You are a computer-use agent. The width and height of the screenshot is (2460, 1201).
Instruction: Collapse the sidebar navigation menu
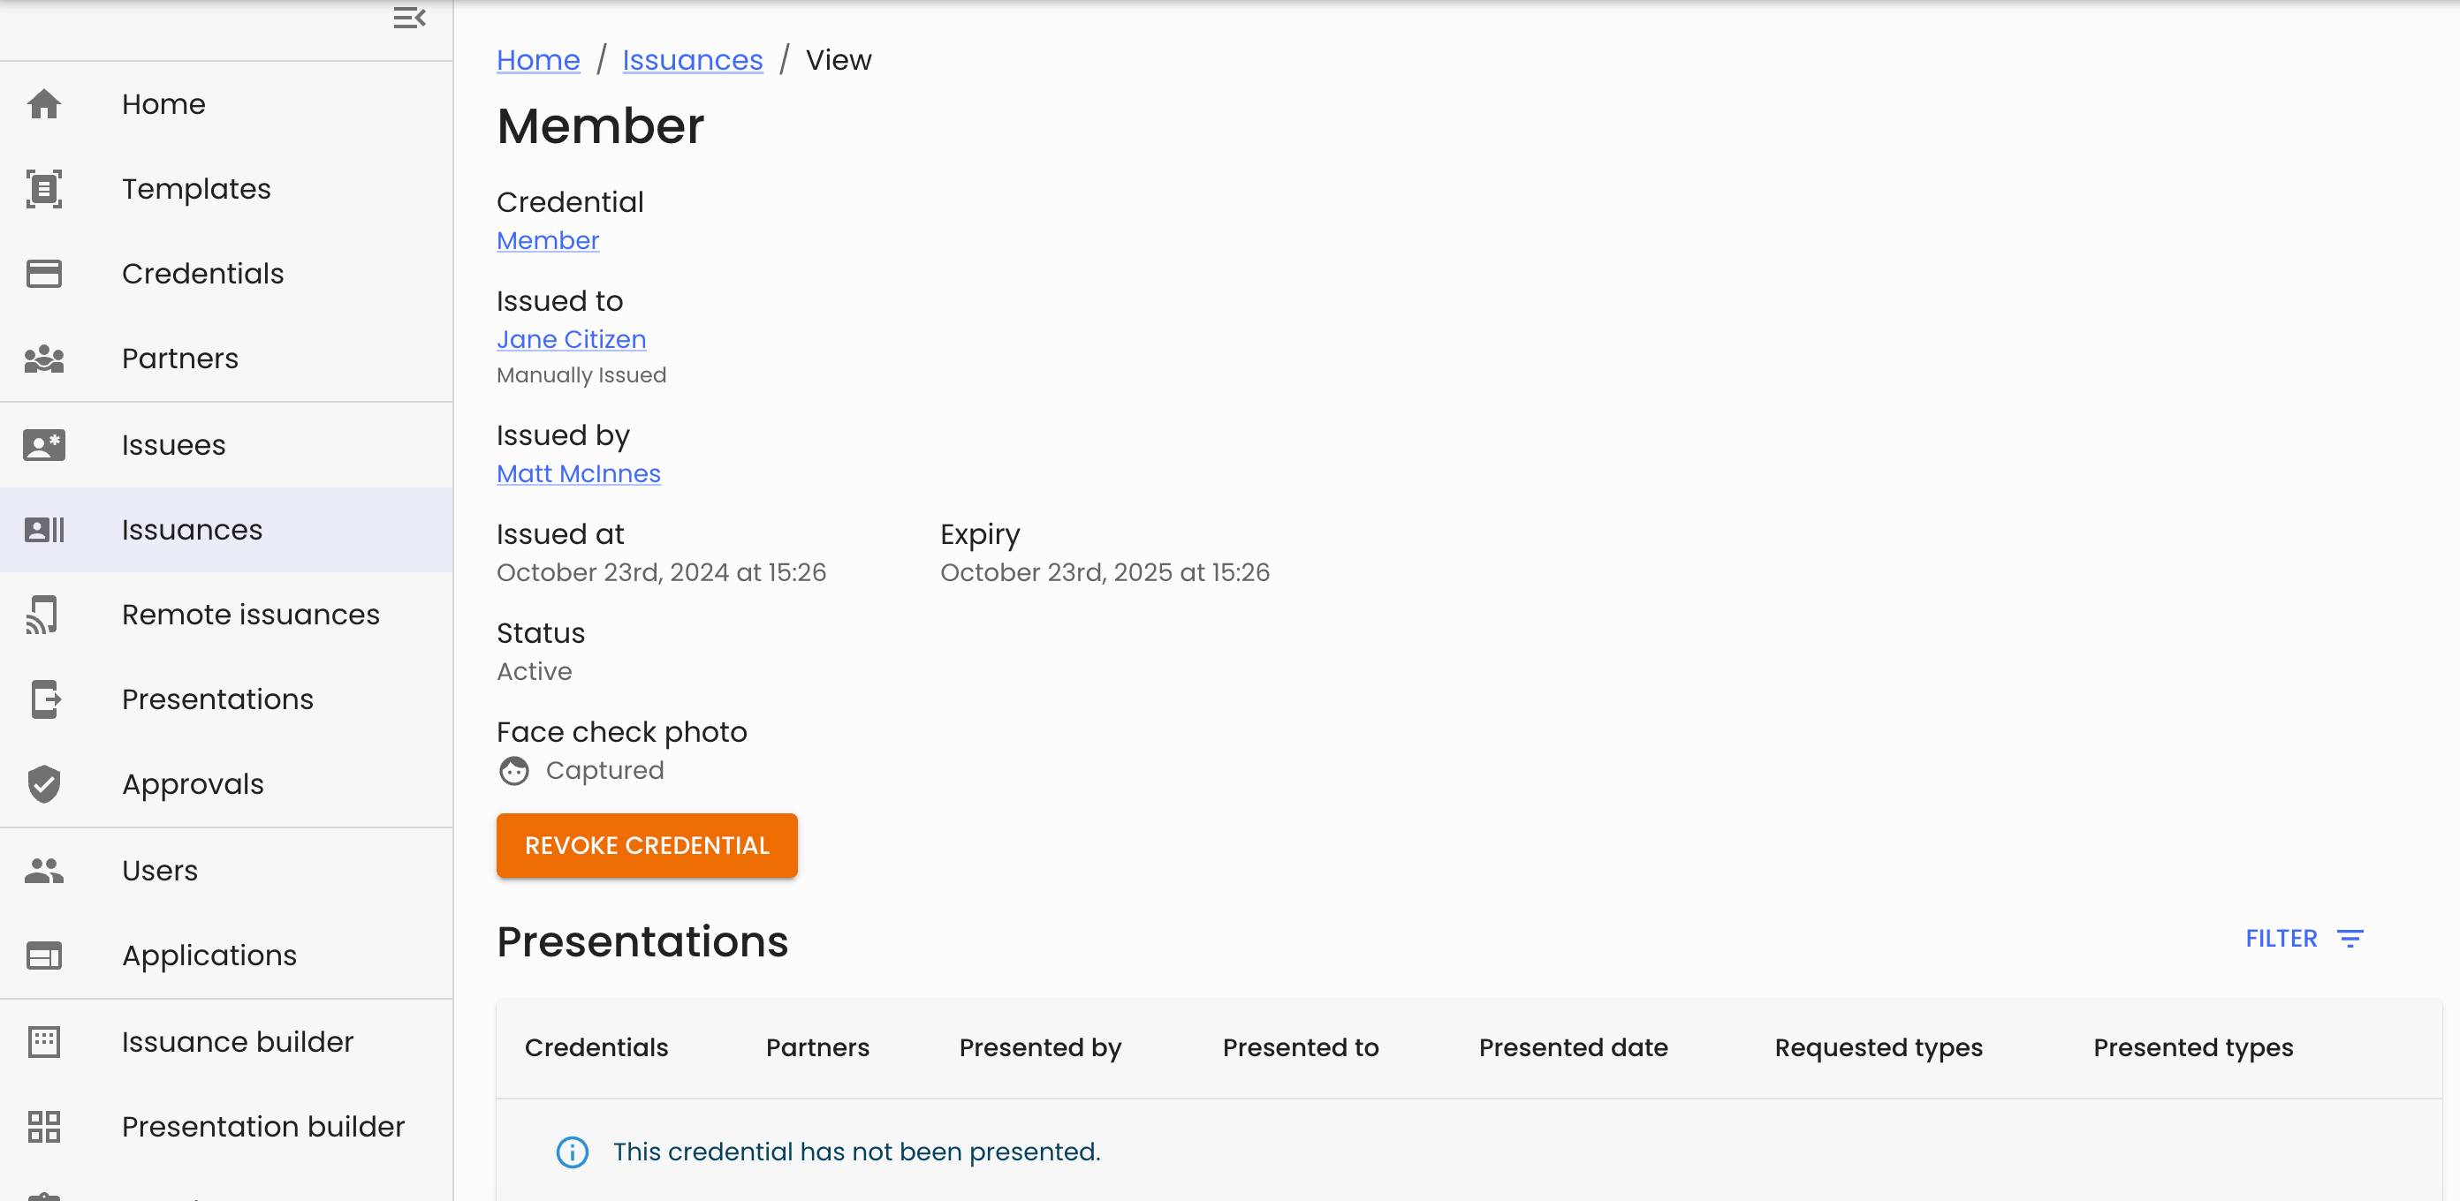[409, 19]
